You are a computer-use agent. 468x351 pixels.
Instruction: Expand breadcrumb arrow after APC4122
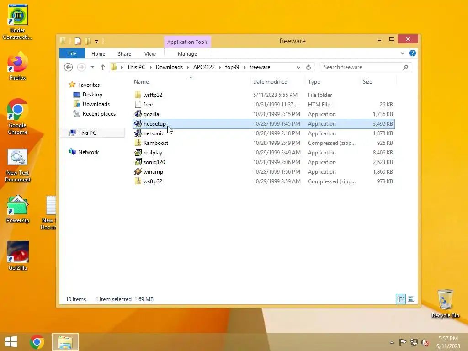click(220, 68)
